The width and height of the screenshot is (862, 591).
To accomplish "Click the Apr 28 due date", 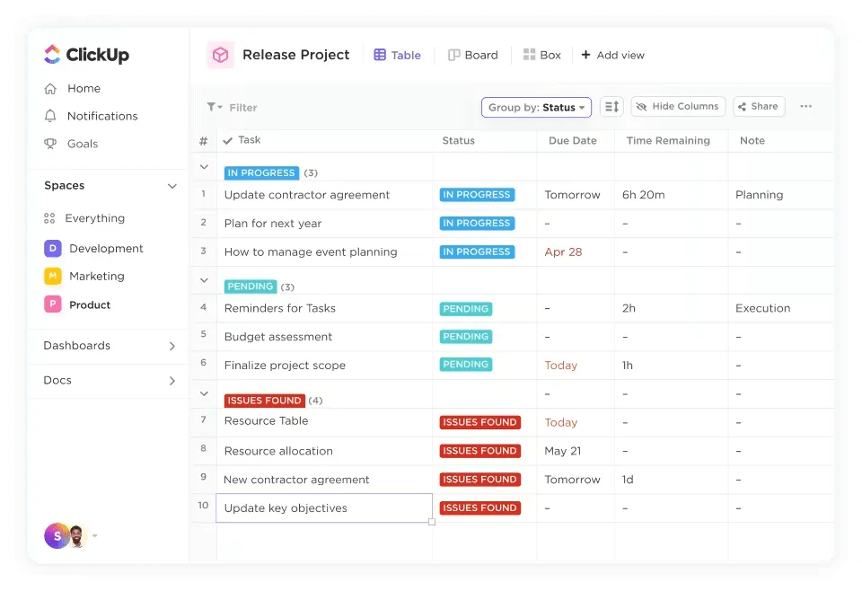I will (x=563, y=251).
